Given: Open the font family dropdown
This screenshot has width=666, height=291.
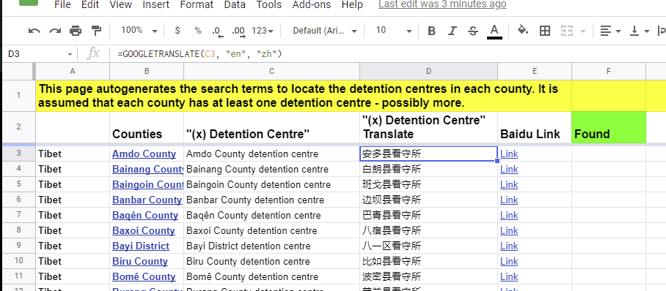Looking at the screenshot, I should click(326, 31).
